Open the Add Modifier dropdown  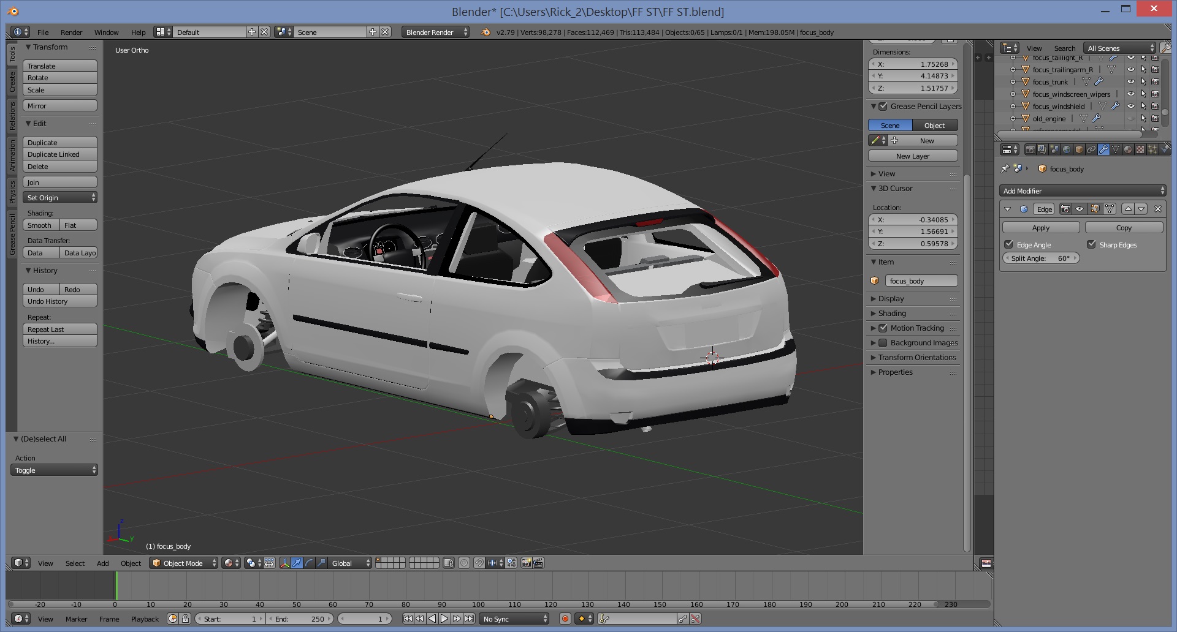pos(1083,191)
